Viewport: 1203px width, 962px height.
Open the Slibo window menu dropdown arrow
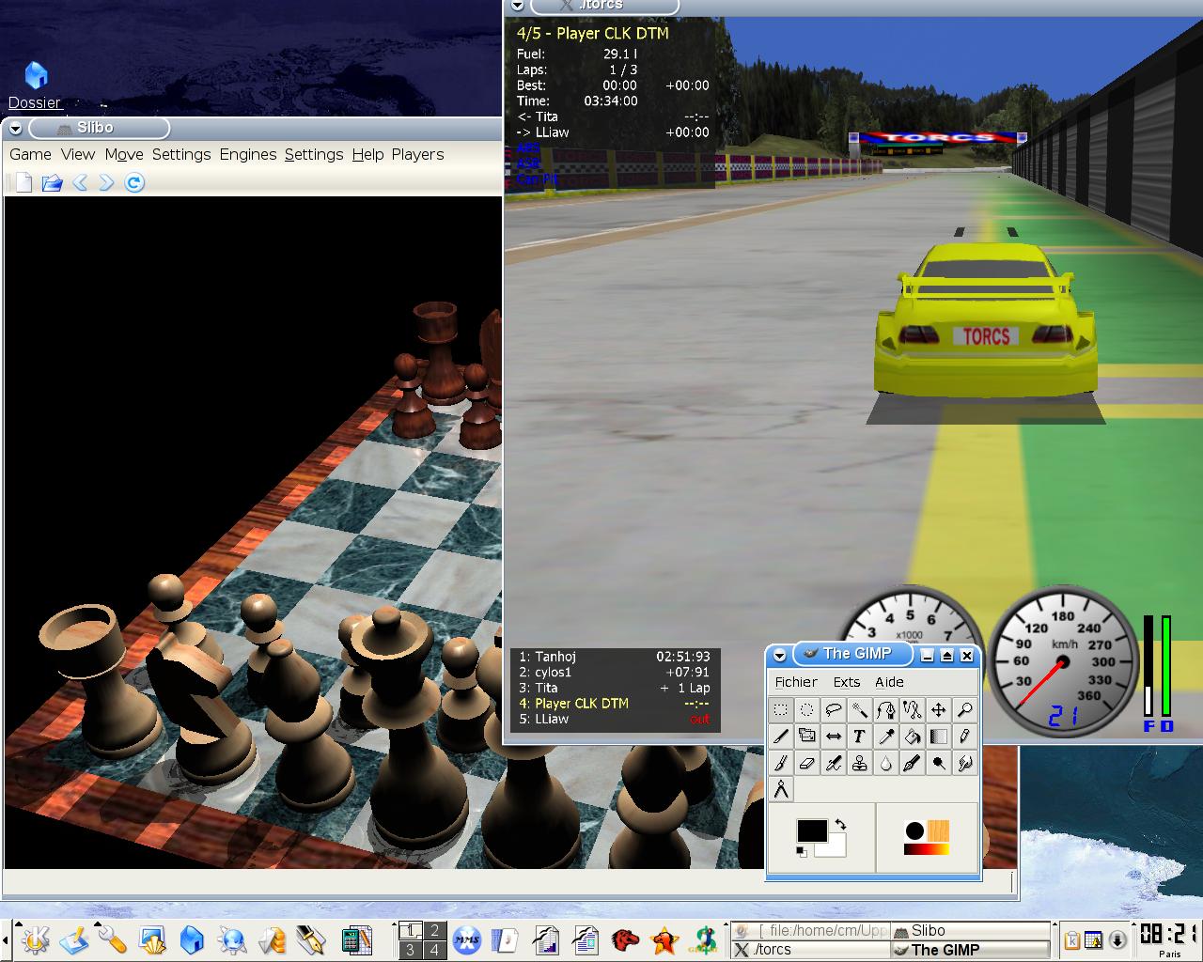pyautogui.click(x=15, y=129)
